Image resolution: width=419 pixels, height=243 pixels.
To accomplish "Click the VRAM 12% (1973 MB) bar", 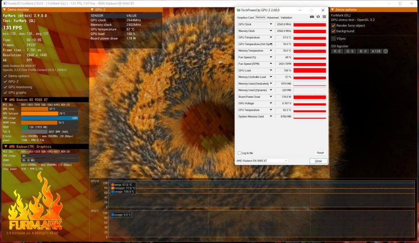I will point(49,127).
